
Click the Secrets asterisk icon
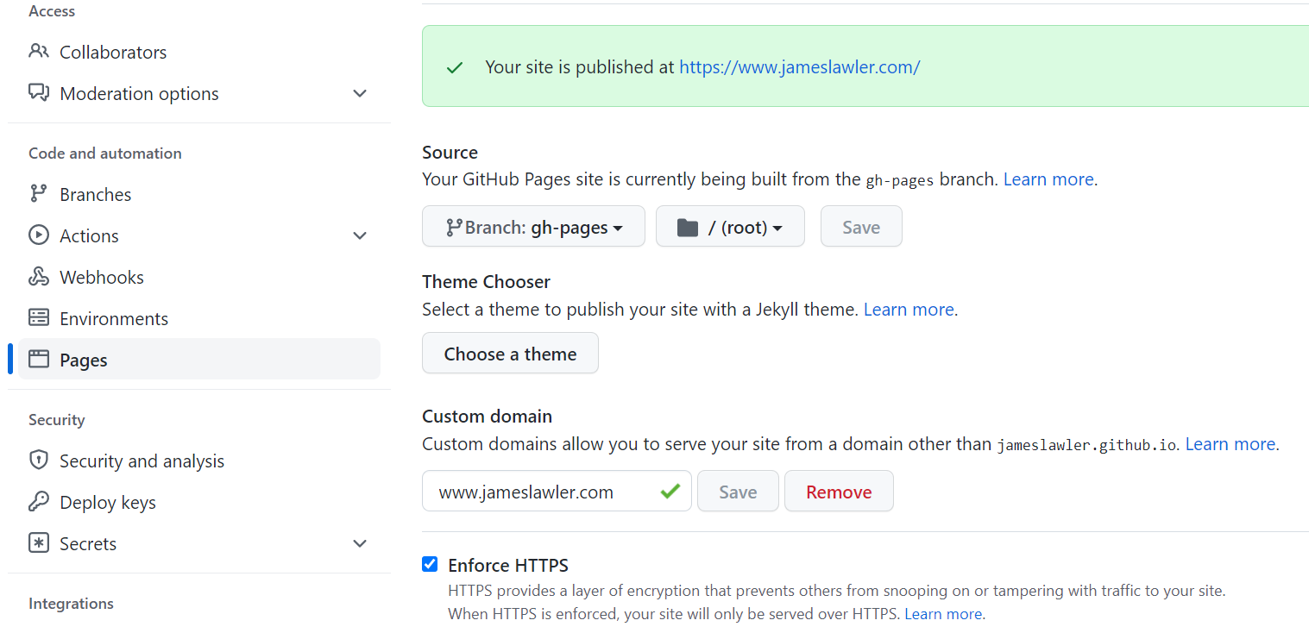[x=39, y=542]
